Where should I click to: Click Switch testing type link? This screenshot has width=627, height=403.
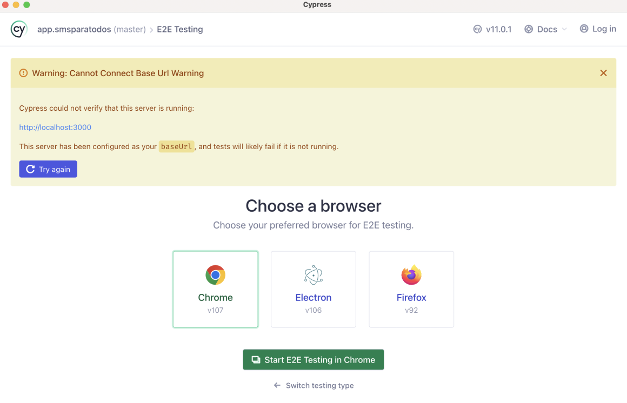click(x=313, y=385)
